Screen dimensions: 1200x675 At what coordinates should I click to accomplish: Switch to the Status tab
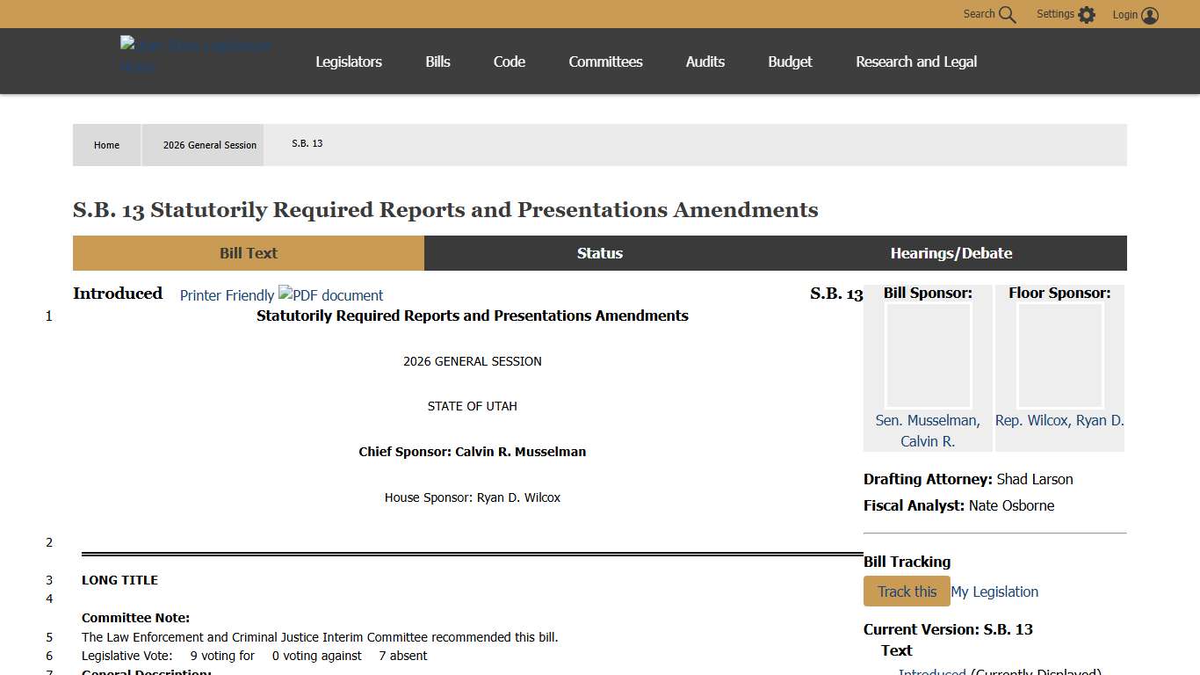click(x=600, y=253)
